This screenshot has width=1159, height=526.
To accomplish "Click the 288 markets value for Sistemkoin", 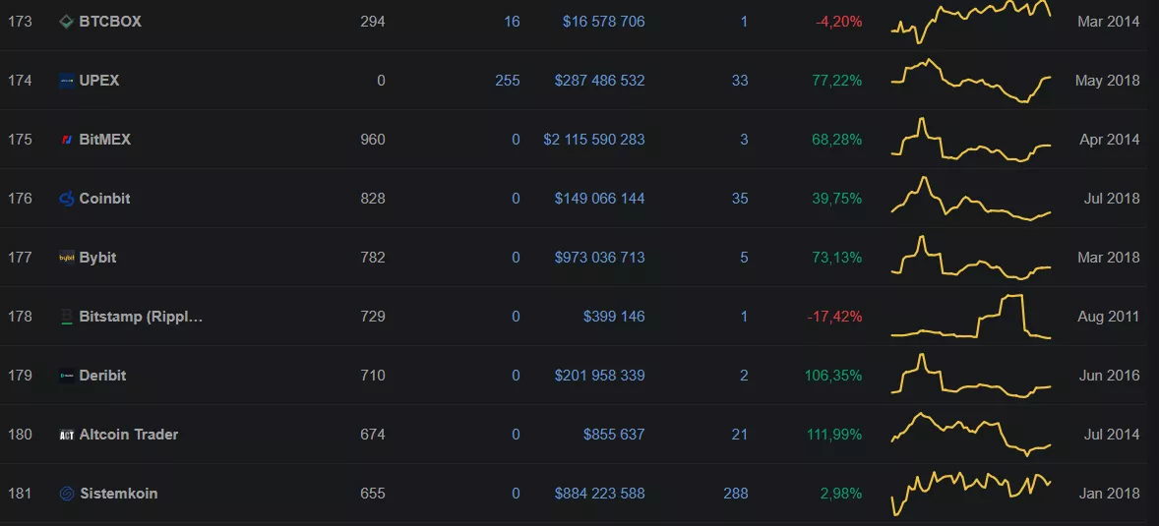I will point(736,494).
